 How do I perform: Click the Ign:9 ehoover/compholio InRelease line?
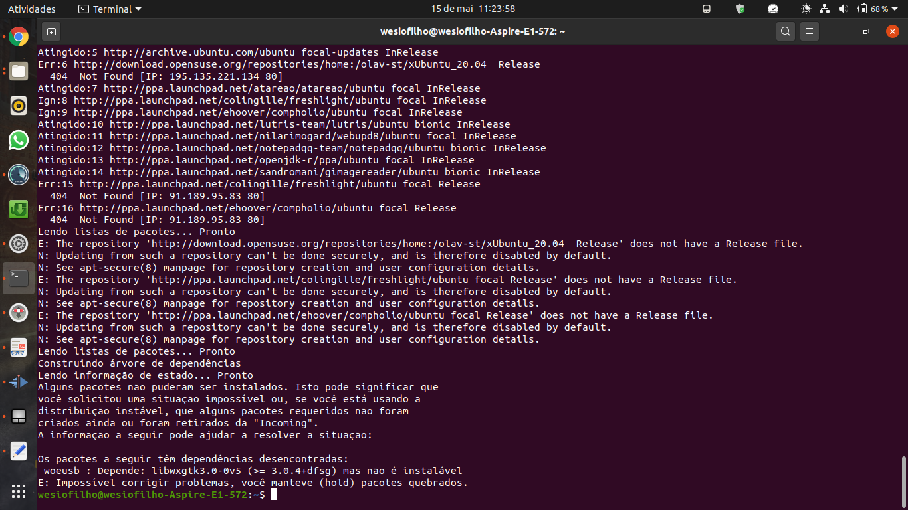coord(250,112)
